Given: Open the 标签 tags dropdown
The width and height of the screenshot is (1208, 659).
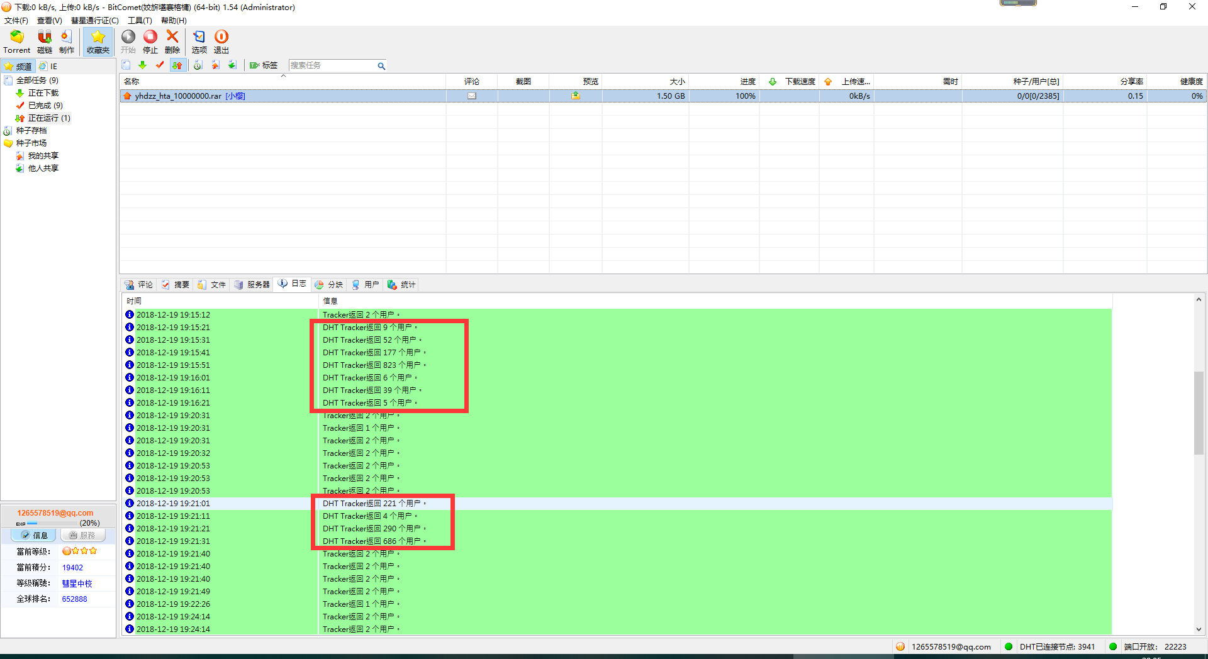Looking at the screenshot, I should [264, 65].
